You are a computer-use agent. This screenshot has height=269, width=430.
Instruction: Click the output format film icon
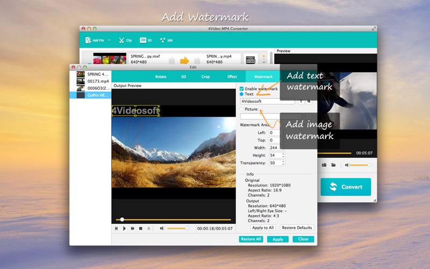click(x=250, y=60)
